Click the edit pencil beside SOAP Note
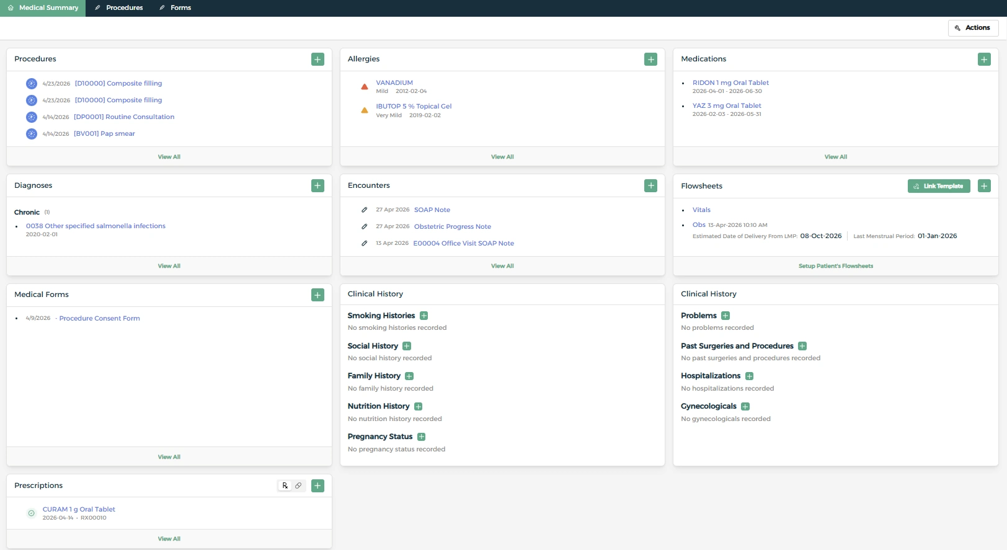1007x550 pixels. tap(365, 210)
